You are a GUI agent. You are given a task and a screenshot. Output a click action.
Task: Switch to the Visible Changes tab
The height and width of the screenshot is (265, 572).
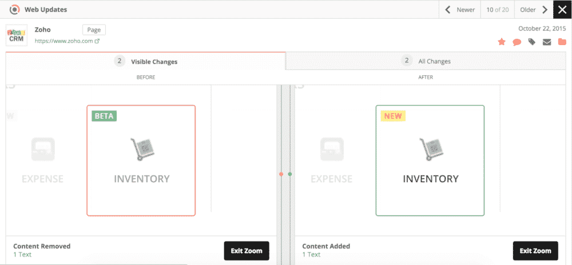(146, 61)
